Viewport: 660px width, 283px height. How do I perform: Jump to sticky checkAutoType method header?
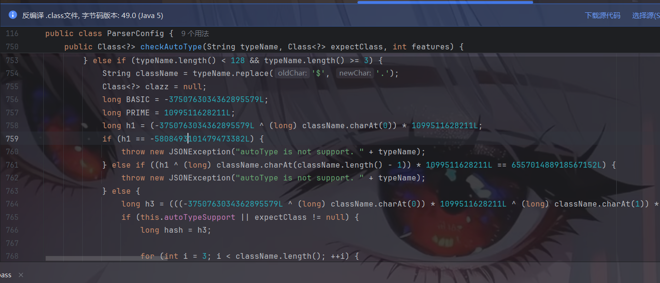pyautogui.click(x=172, y=47)
